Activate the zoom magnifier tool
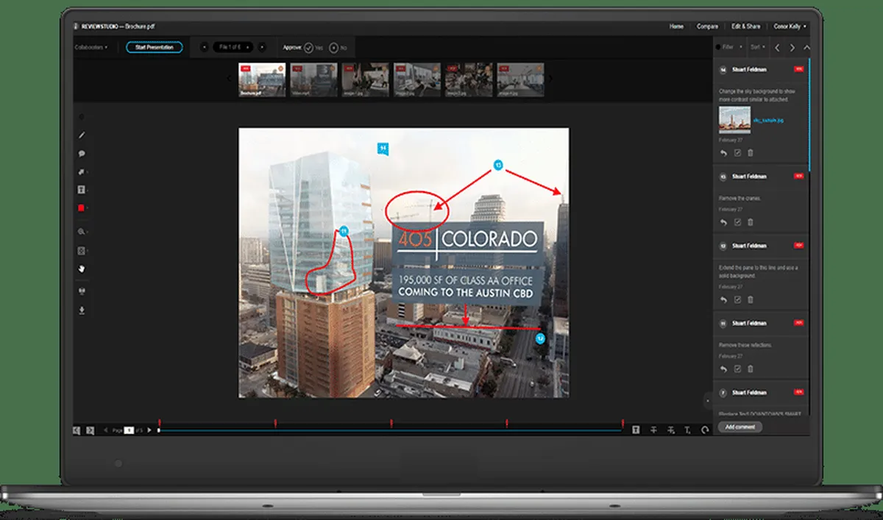Screen dimensions: 883x520 [x=82, y=230]
